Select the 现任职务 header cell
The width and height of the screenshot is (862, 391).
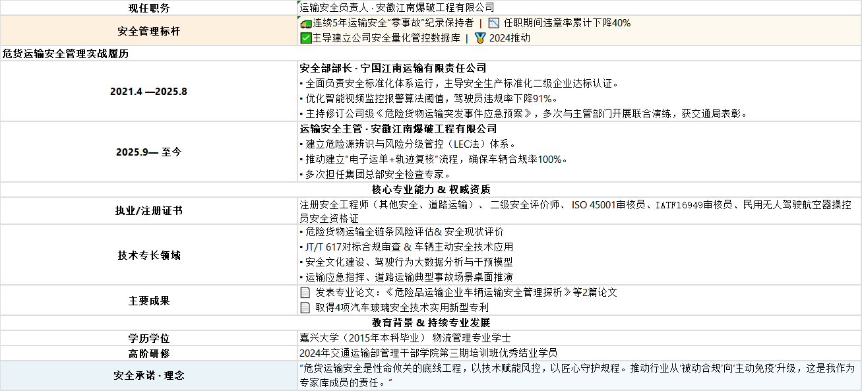148,8
